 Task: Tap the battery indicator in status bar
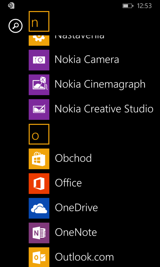[x=128, y=6]
